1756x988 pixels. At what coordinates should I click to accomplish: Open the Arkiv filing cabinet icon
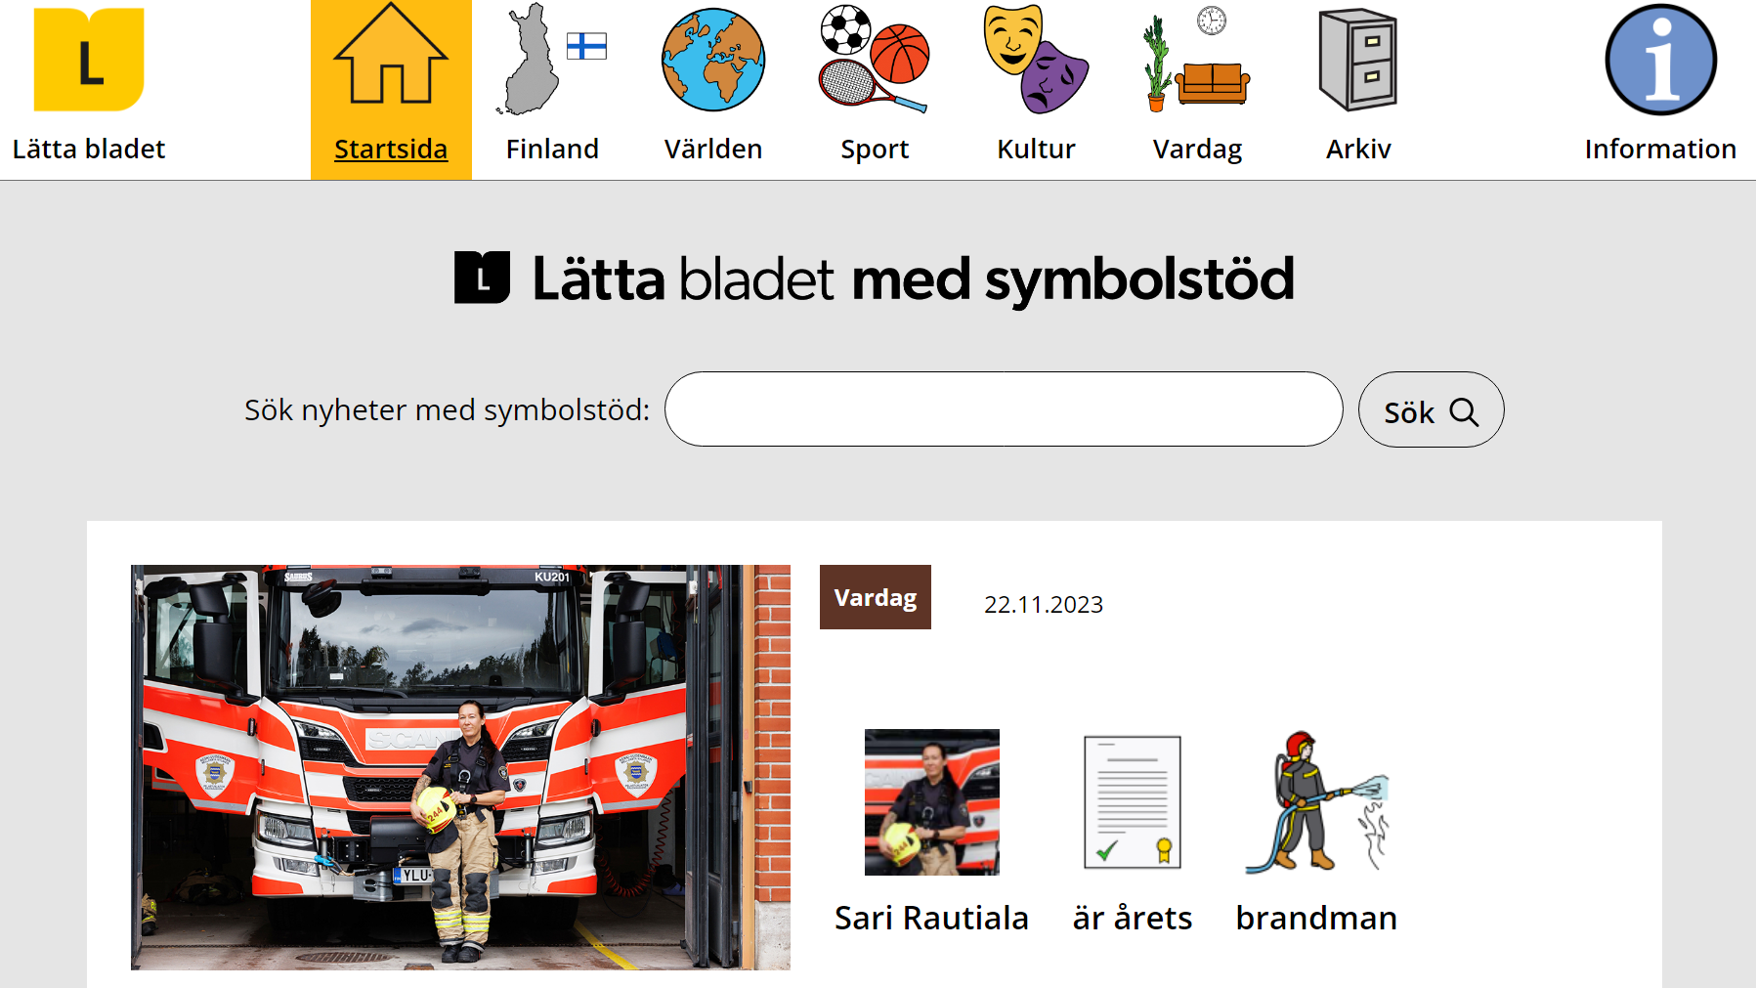click(x=1358, y=59)
